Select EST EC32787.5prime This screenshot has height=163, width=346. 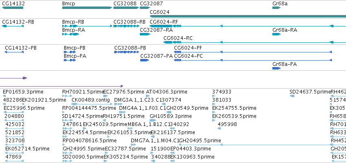tap(107, 153)
